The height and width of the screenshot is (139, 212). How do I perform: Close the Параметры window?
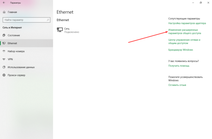208,3
